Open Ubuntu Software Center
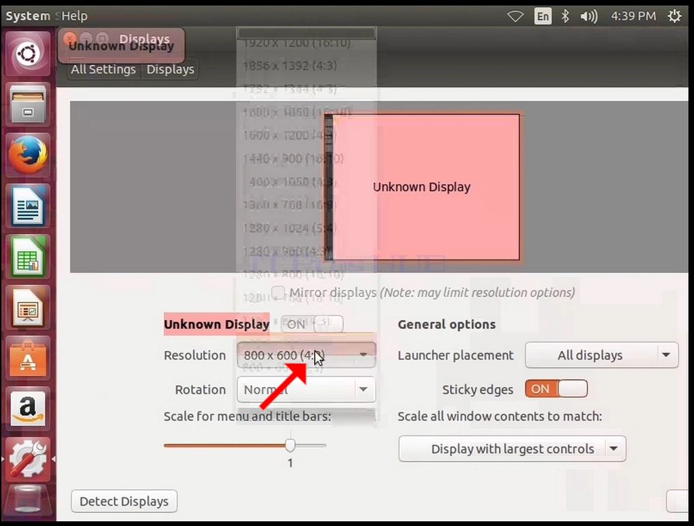The height and width of the screenshot is (526, 694). (28, 358)
